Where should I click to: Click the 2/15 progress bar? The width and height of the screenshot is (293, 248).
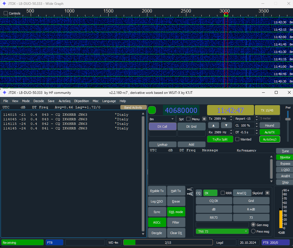pyautogui.click(x=168, y=243)
